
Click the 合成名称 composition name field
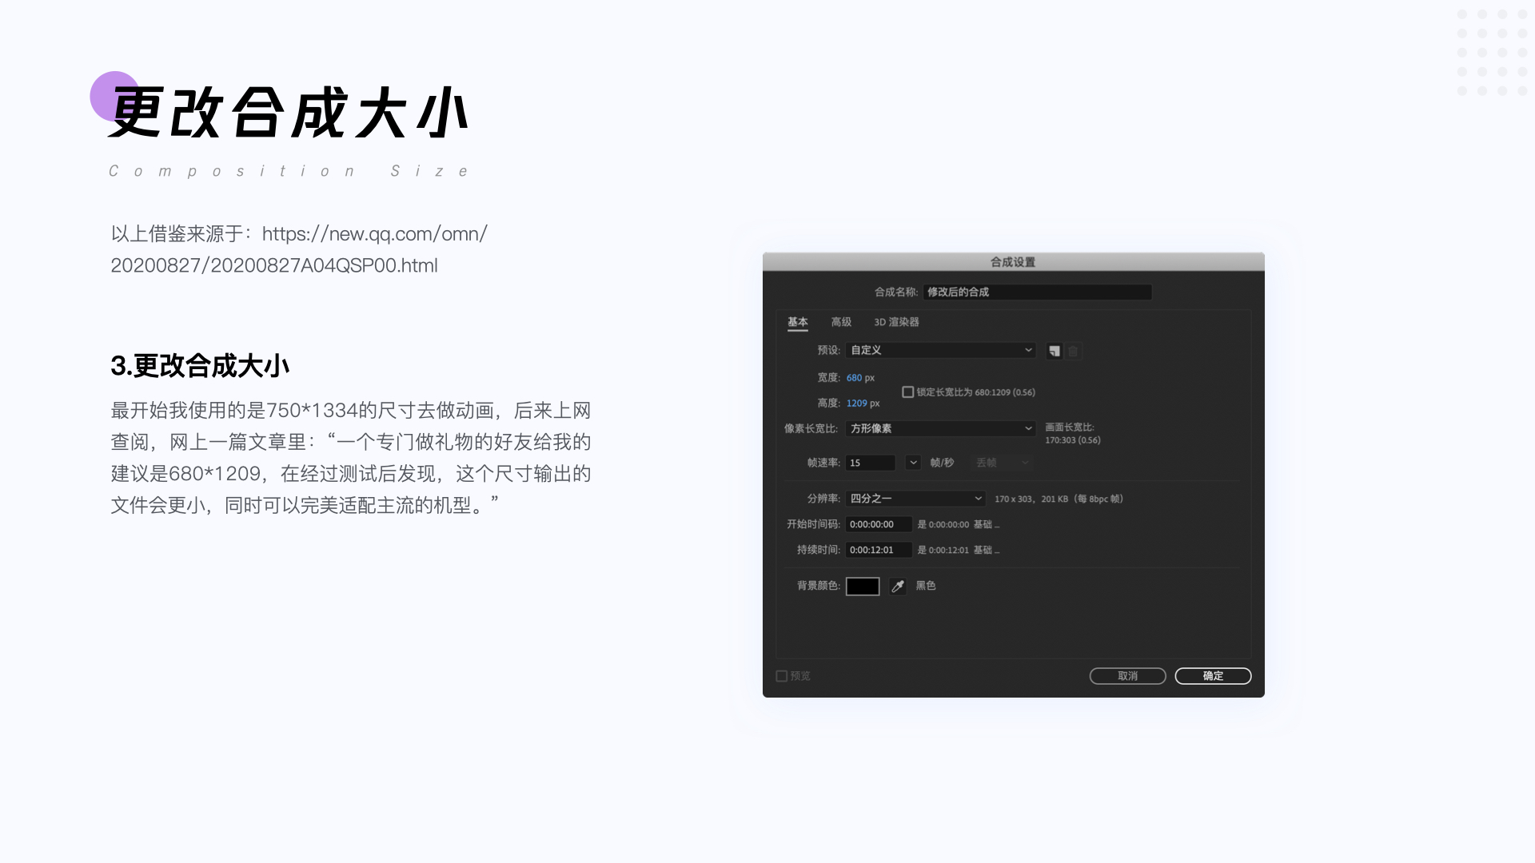(x=1037, y=292)
